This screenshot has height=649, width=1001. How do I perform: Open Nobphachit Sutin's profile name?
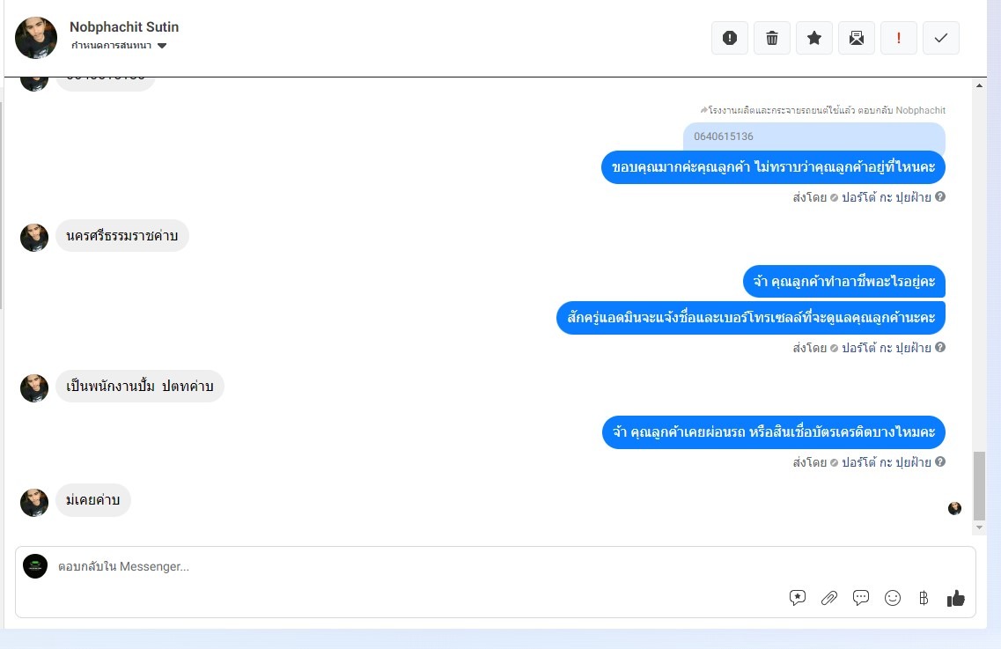124,26
